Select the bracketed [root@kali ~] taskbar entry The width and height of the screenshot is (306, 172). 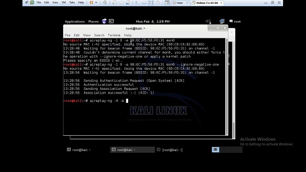pyautogui.click(x=170, y=150)
